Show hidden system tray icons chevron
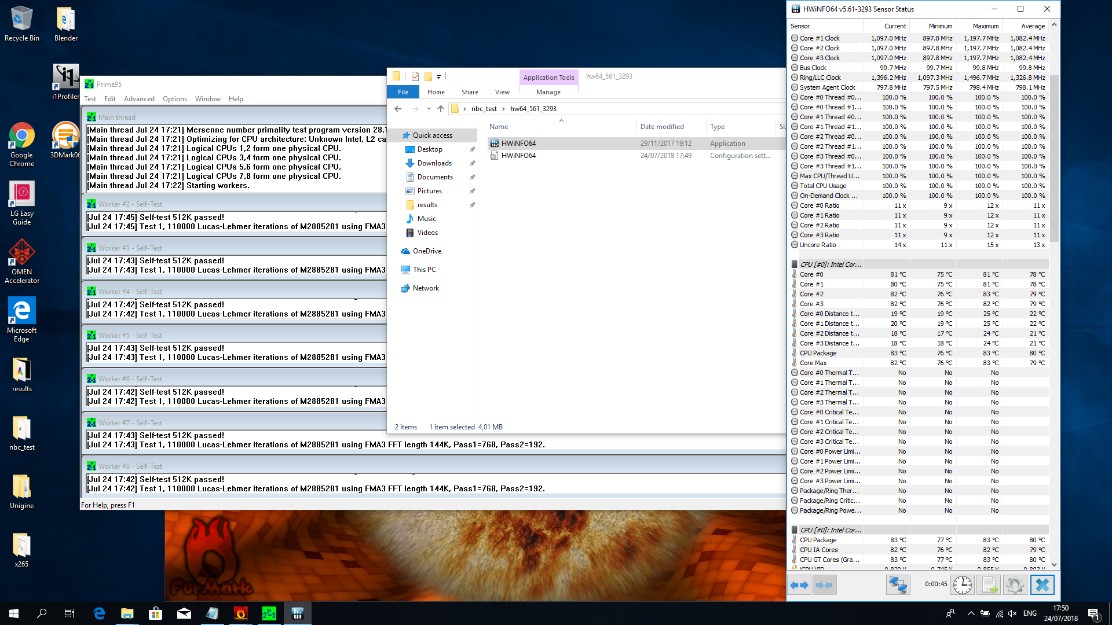1112x625 pixels. click(971, 613)
